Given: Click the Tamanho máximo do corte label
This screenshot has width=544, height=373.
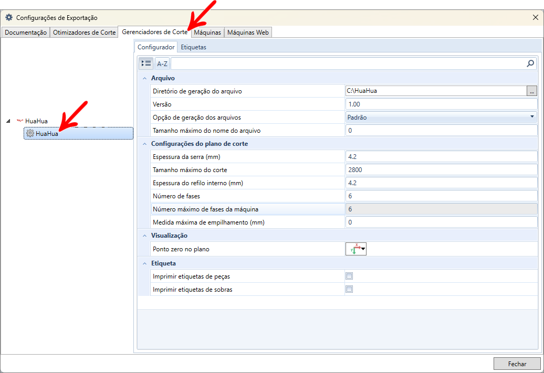Looking at the screenshot, I should coord(190,170).
